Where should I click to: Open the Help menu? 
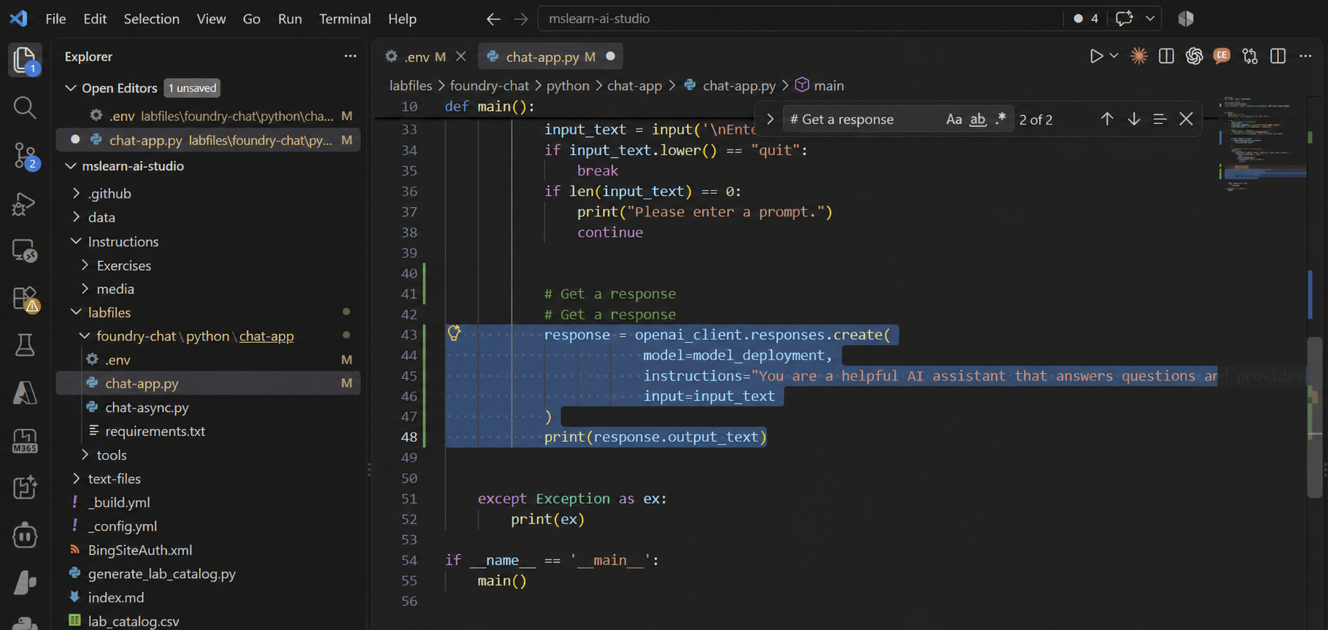pos(402,19)
